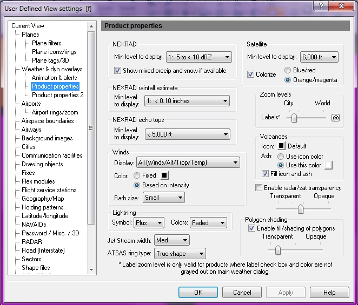This screenshot has height=305, width=358.
Task: Open NEXRAD Min level to display dropdown
Action: (x=199, y=57)
